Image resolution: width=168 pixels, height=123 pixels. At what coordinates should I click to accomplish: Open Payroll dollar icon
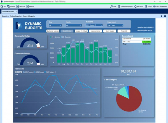(146, 6)
